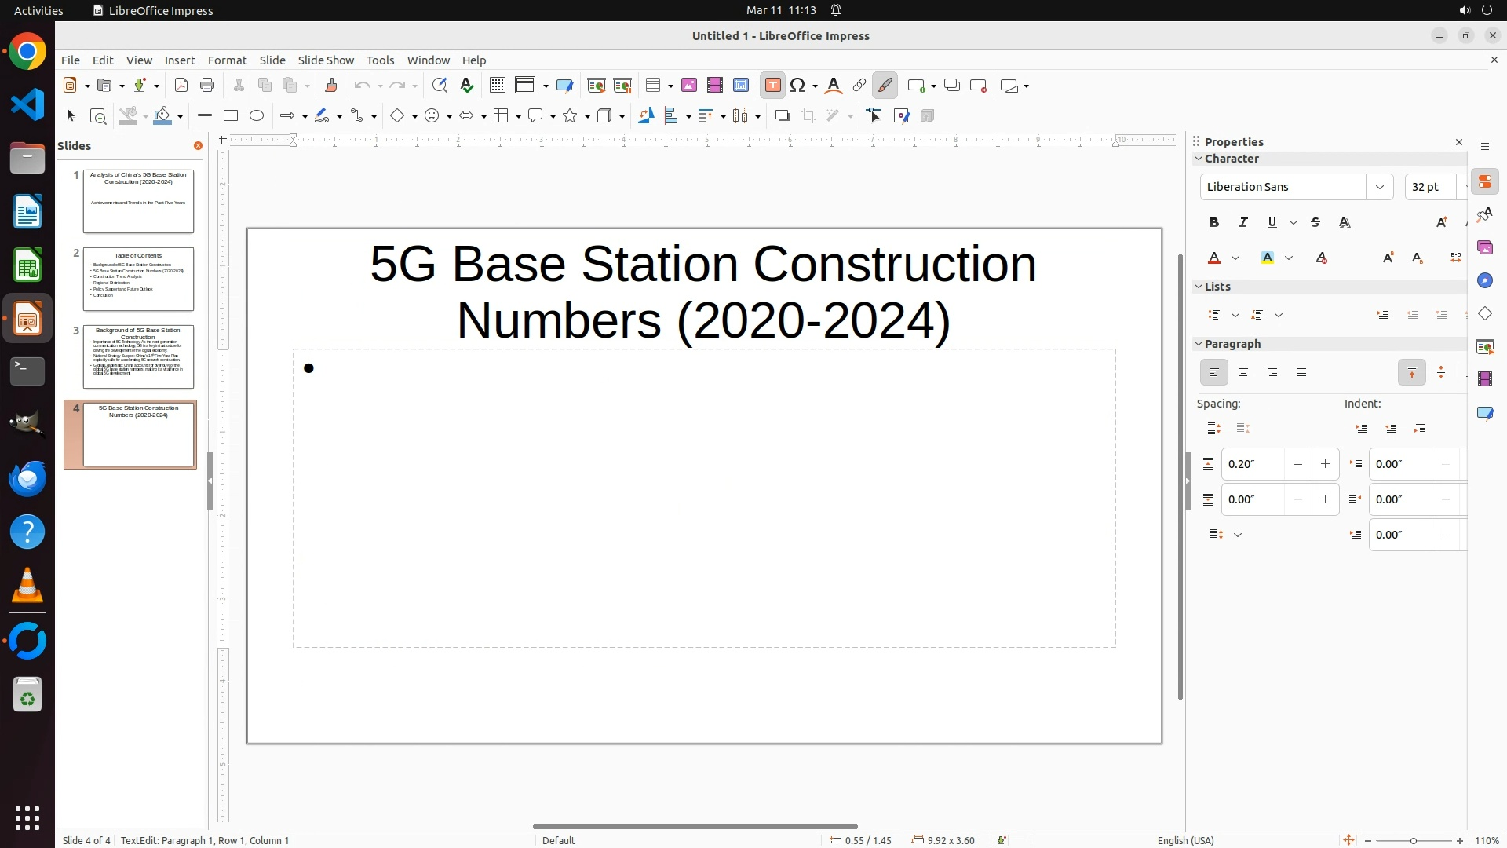
Task: Select slide 2 Table of Contents thumbnail
Action: pyautogui.click(x=138, y=279)
